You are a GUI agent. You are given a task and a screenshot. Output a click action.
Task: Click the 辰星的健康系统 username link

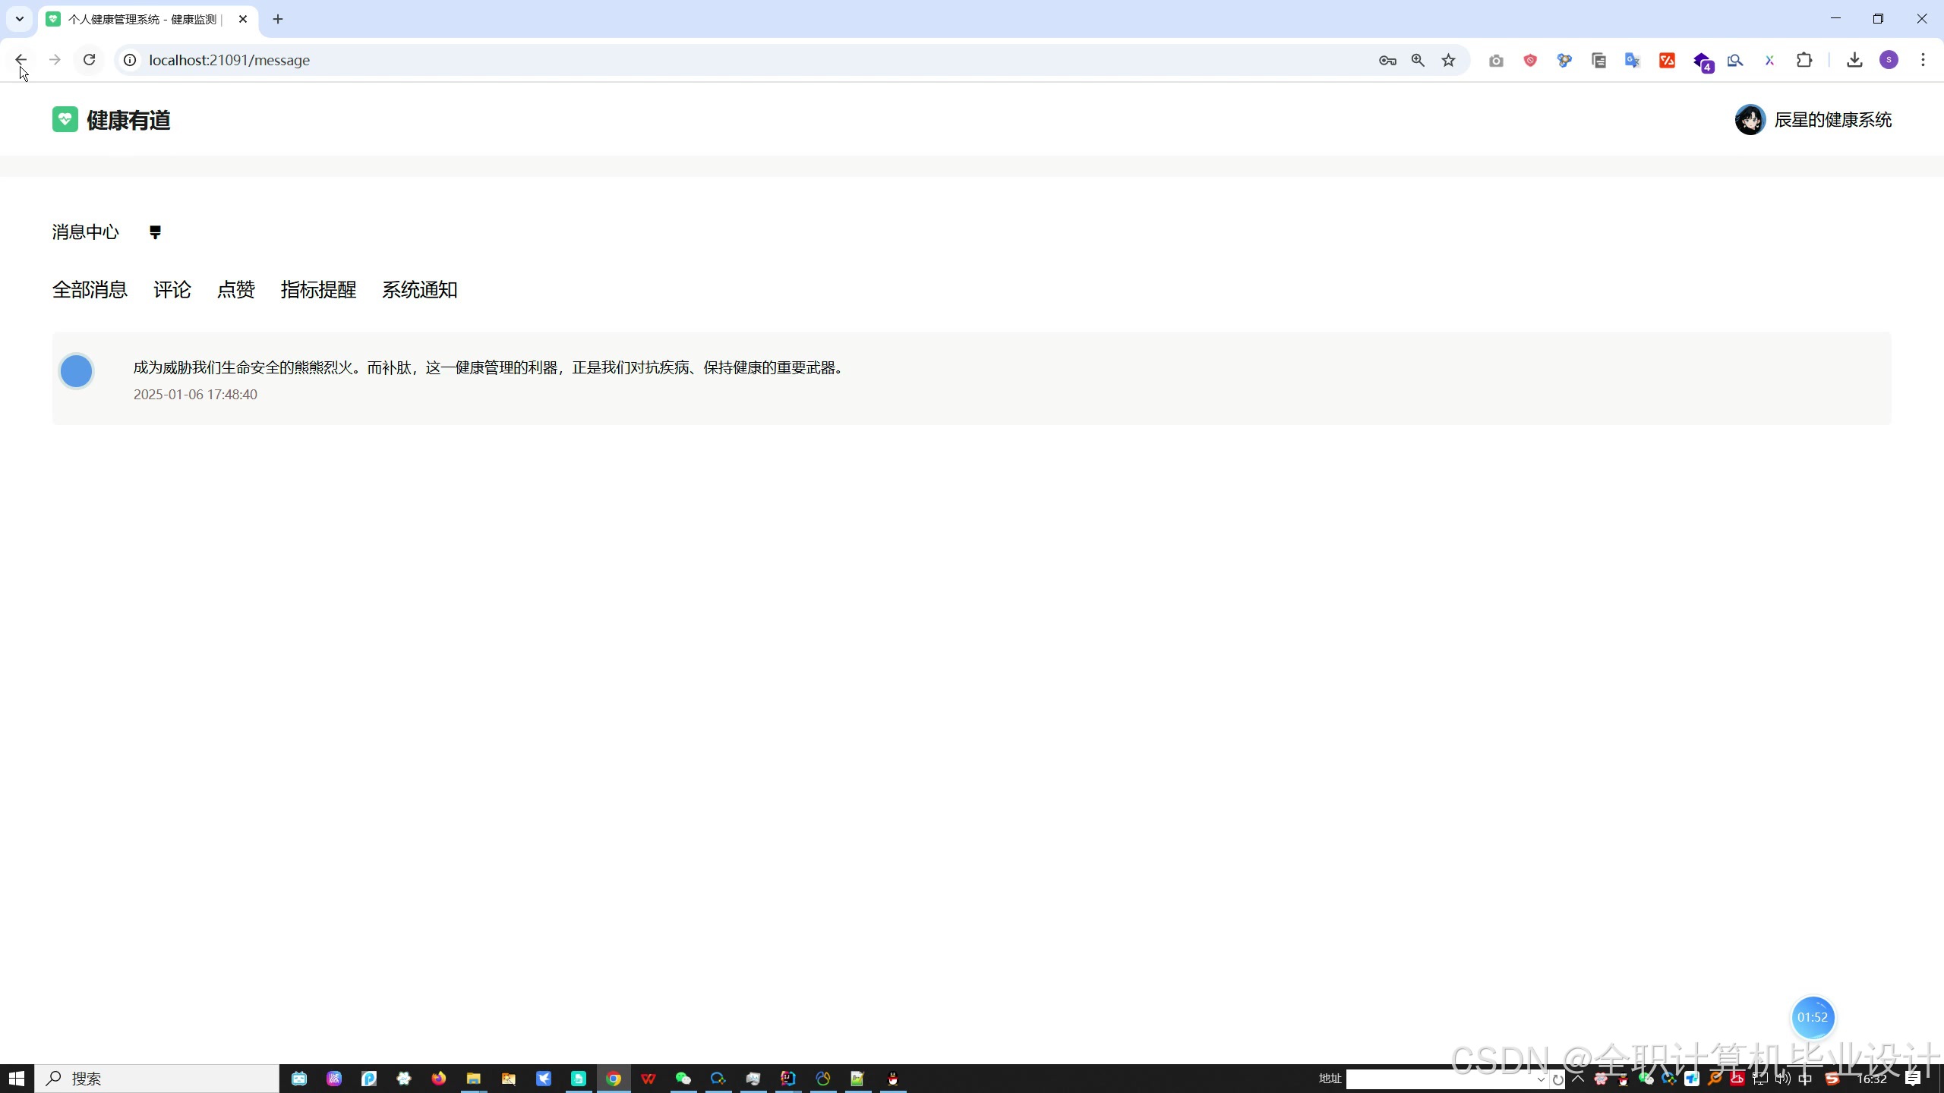point(1832,120)
